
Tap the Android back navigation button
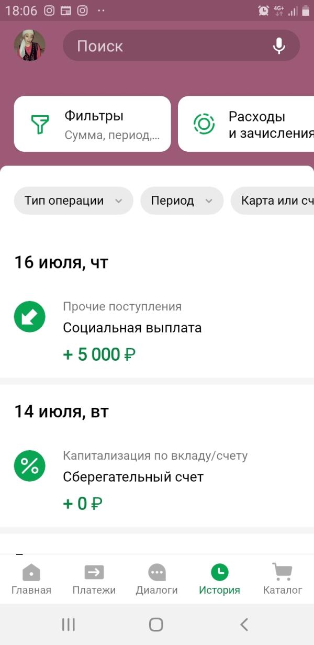pyautogui.click(x=244, y=624)
